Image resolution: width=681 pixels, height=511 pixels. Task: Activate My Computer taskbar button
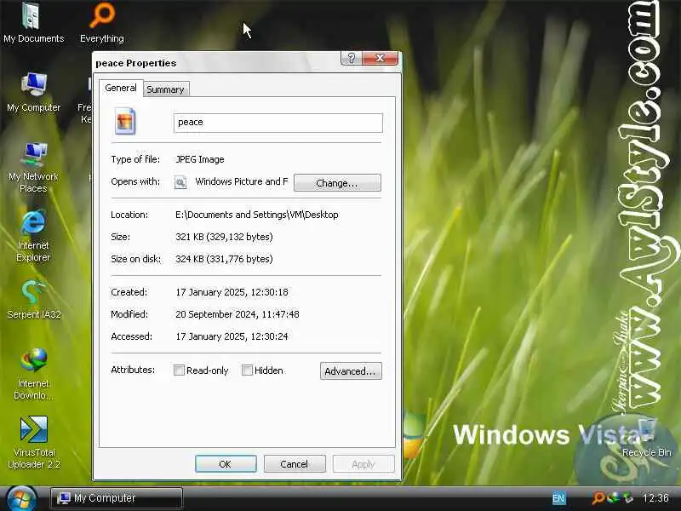tap(116, 498)
